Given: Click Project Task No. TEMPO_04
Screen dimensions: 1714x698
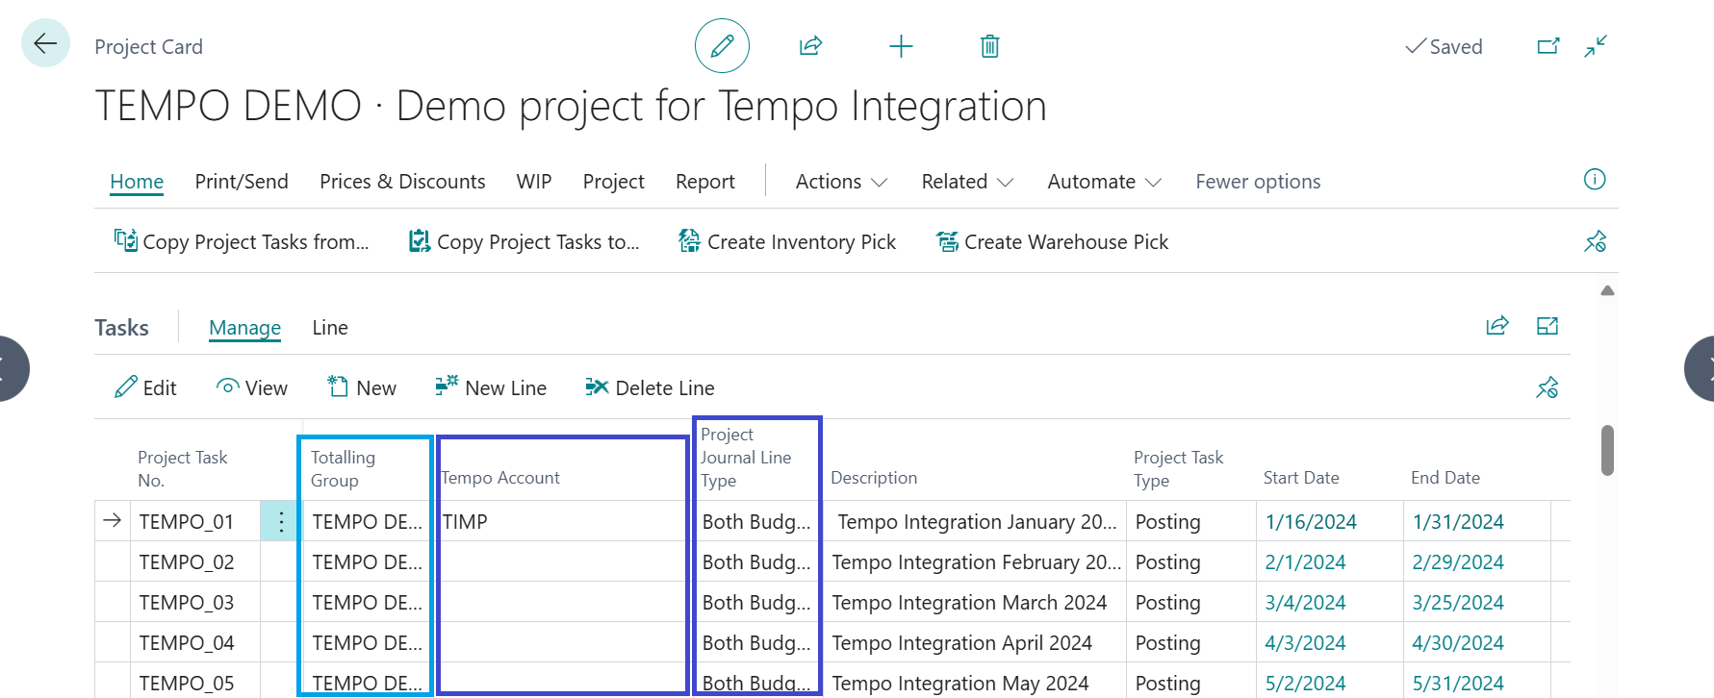Looking at the screenshot, I should click(x=187, y=643).
